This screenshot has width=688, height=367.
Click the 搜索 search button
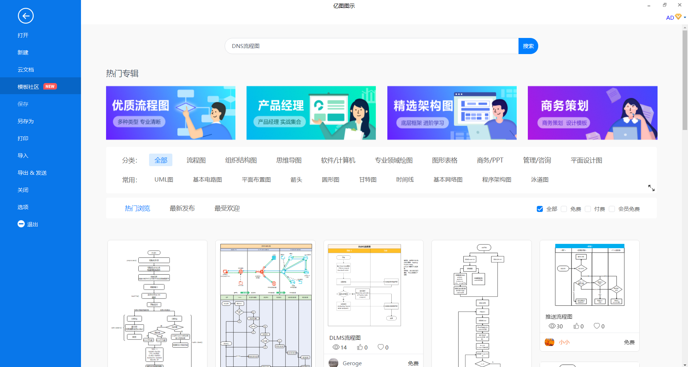tap(528, 46)
